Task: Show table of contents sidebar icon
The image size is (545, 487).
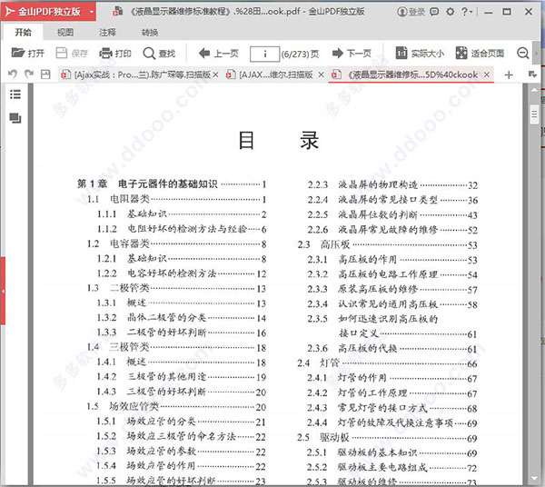Action: (15, 94)
